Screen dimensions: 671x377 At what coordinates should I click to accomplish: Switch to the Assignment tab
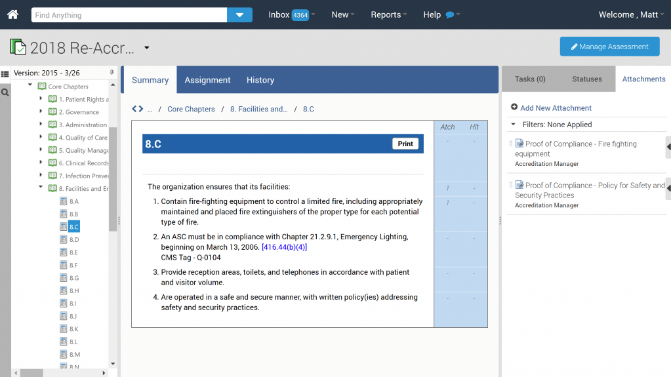tap(207, 80)
